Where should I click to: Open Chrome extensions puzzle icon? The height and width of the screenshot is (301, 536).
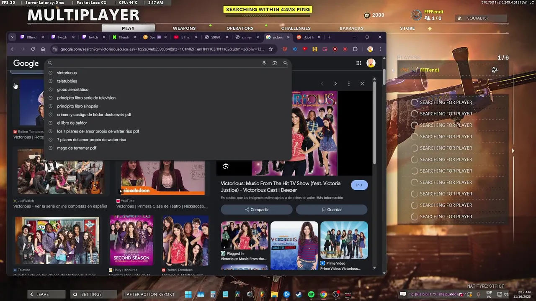tap(355, 49)
